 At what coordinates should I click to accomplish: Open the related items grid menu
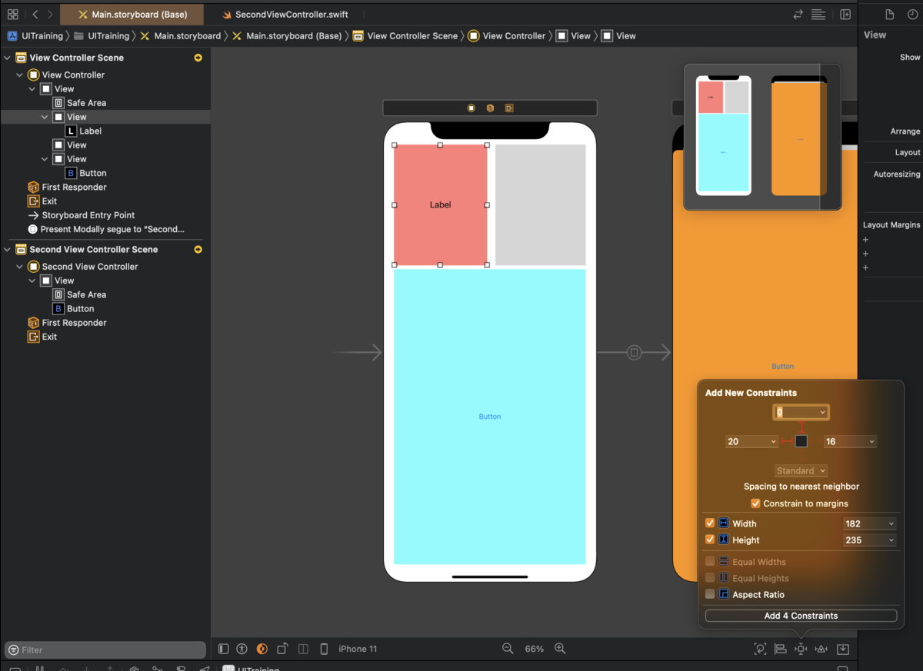click(x=12, y=15)
